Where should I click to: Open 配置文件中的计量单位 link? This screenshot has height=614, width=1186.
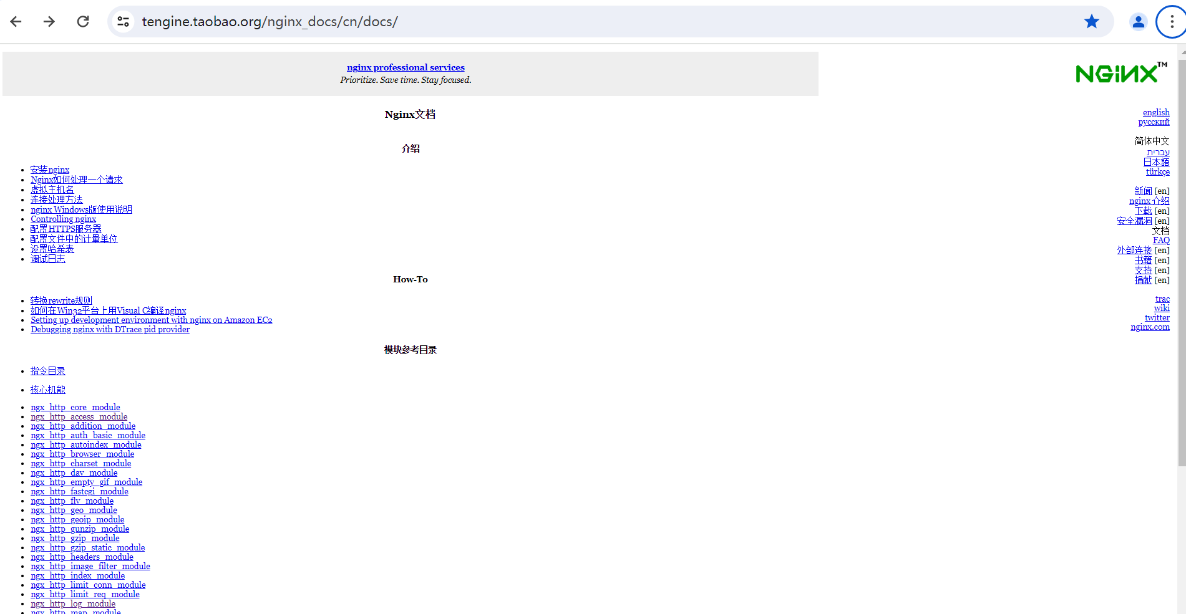tap(74, 239)
